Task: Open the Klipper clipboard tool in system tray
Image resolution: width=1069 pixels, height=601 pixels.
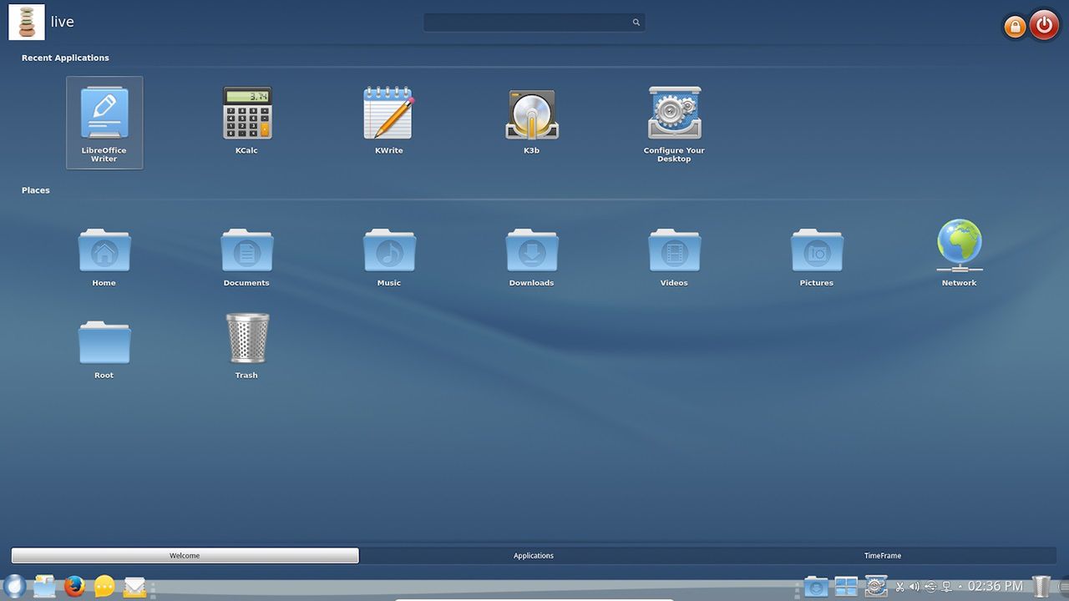Action: tap(900, 586)
